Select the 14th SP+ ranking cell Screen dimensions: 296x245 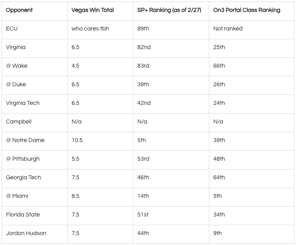coord(171,197)
